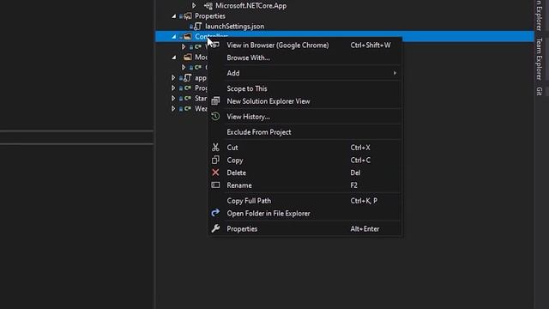This screenshot has width=549, height=309.
Task: Click Delete in the context menu
Action: (305, 173)
